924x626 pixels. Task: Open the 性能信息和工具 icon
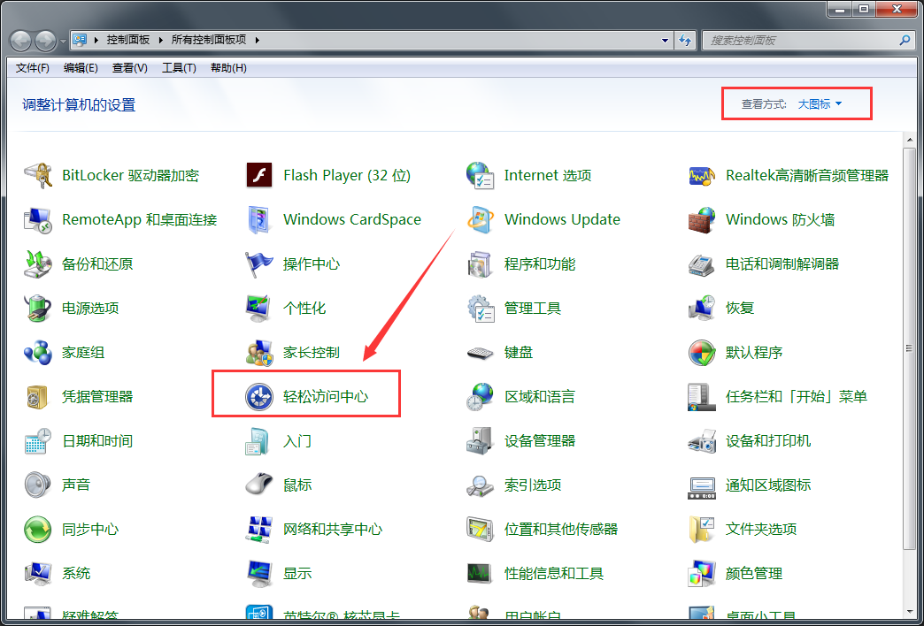coord(481,573)
